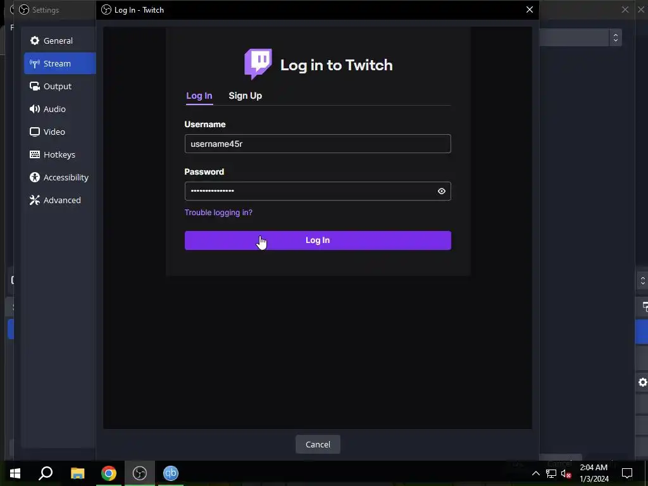Switch to the Sign Up tab
This screenshot has width=648, height=486.
click(245, 96)
